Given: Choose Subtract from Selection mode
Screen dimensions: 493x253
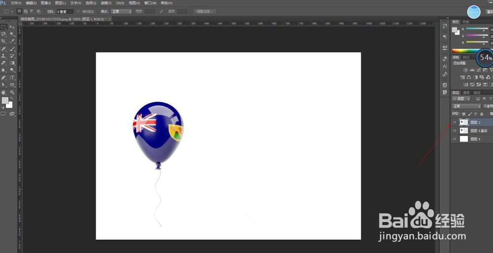Looking at the screenshot, I should pyautogui.click(x=32, y=11).
